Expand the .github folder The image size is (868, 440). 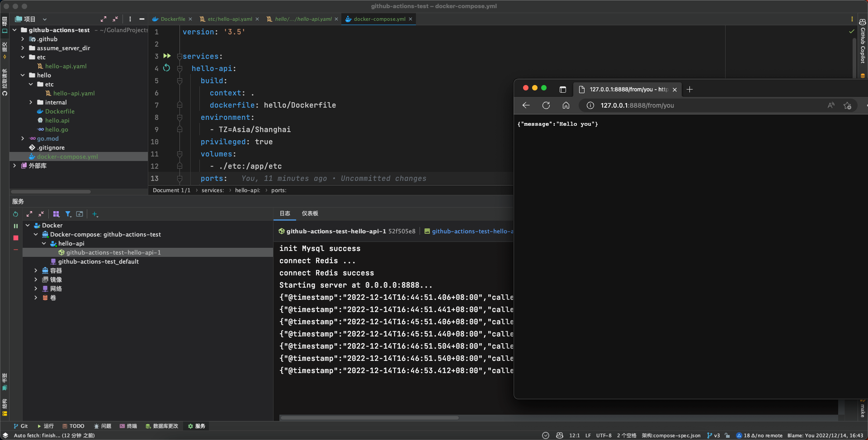[x=23, y=39]
